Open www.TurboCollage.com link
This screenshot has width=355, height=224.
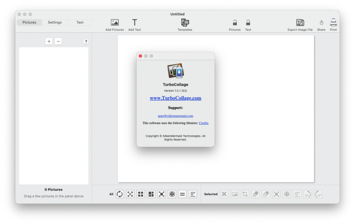tap(175, 98)
